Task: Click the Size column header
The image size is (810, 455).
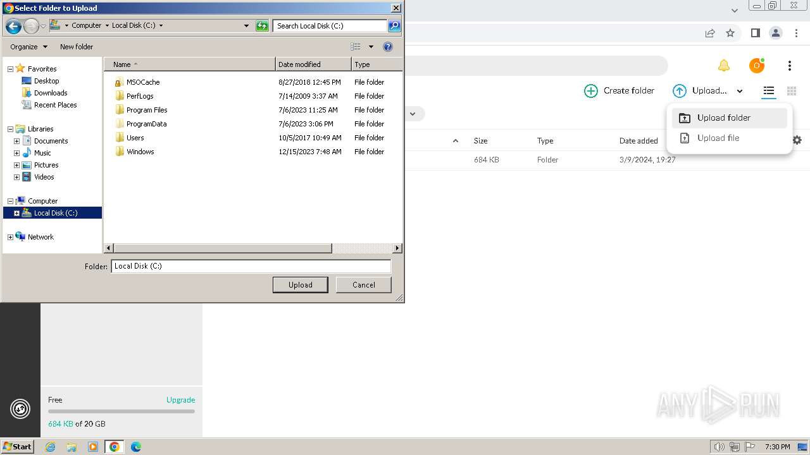Action: tap(480, 141)
